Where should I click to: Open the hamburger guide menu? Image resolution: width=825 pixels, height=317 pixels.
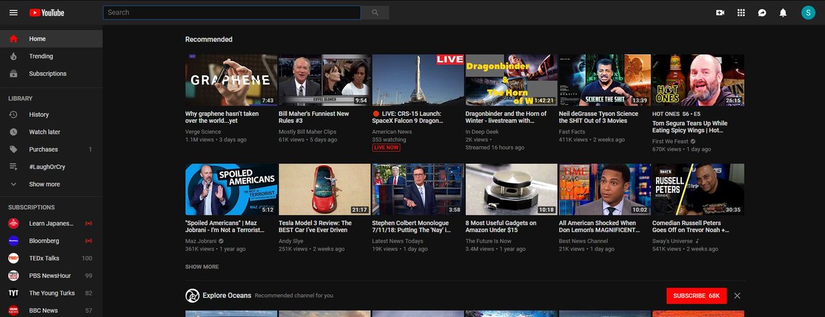(x=13, y=12)
